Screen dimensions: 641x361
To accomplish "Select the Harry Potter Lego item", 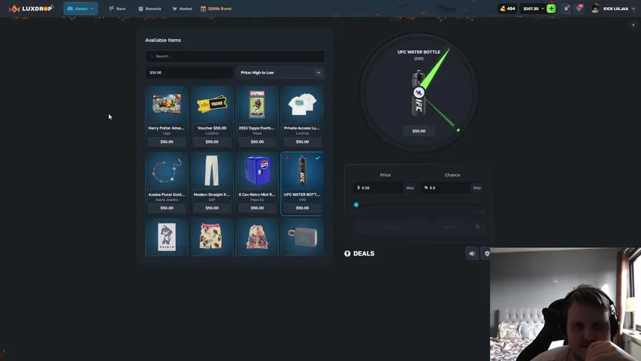I will (166, 117).
